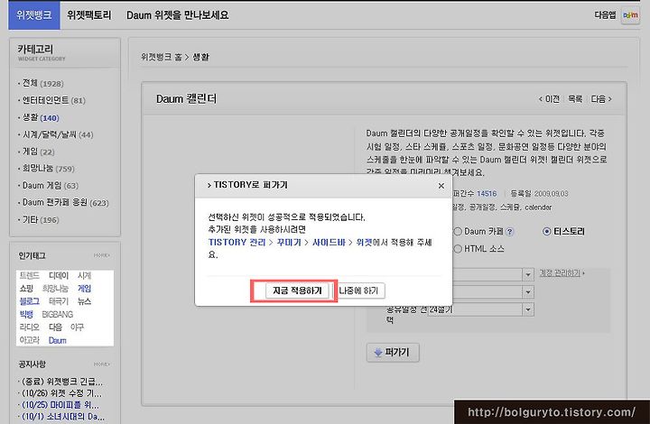
Task: Click 퍼간수 14516 count
Action: click(x=475, y=194)
